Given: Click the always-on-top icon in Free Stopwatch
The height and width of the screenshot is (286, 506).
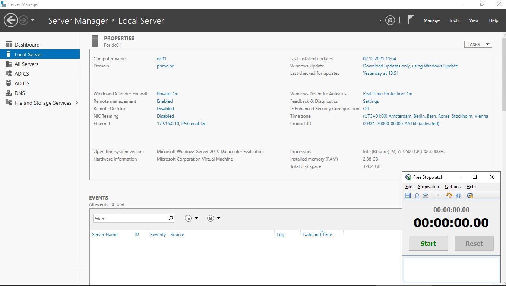Looking at the screenshot, I should 437,196.
